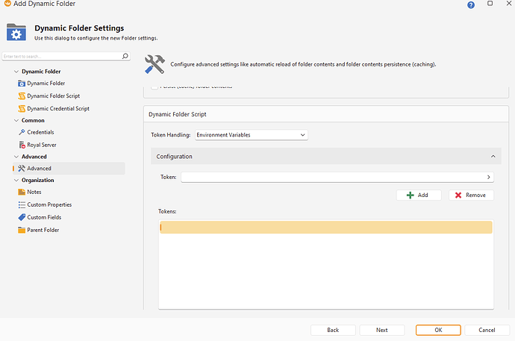
Task: Select the Parent Folder page
Action: pos(43,230)
